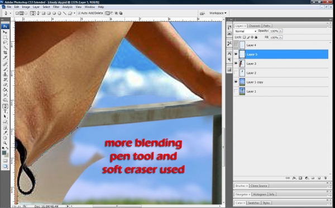Lock transparent pixels in Layers panel
The image size is (335, 208).
(244, 37)
